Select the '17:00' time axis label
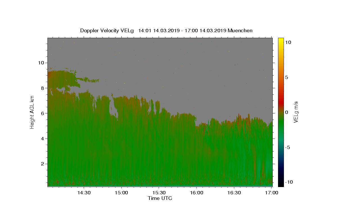Image resolution: width=337 pixels, height=224 pixels. [272, 193]
